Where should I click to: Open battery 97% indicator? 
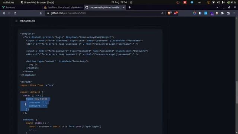tap(231, 3)
